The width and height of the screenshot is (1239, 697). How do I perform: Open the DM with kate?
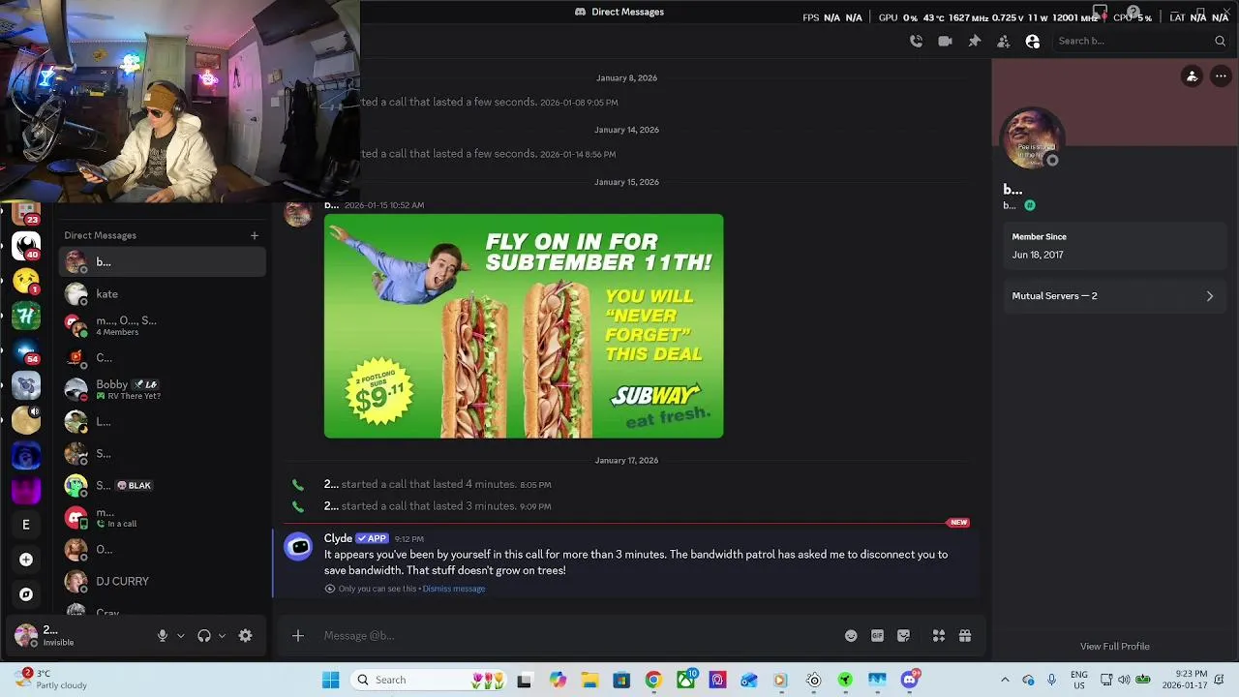[x=163, y=294]
